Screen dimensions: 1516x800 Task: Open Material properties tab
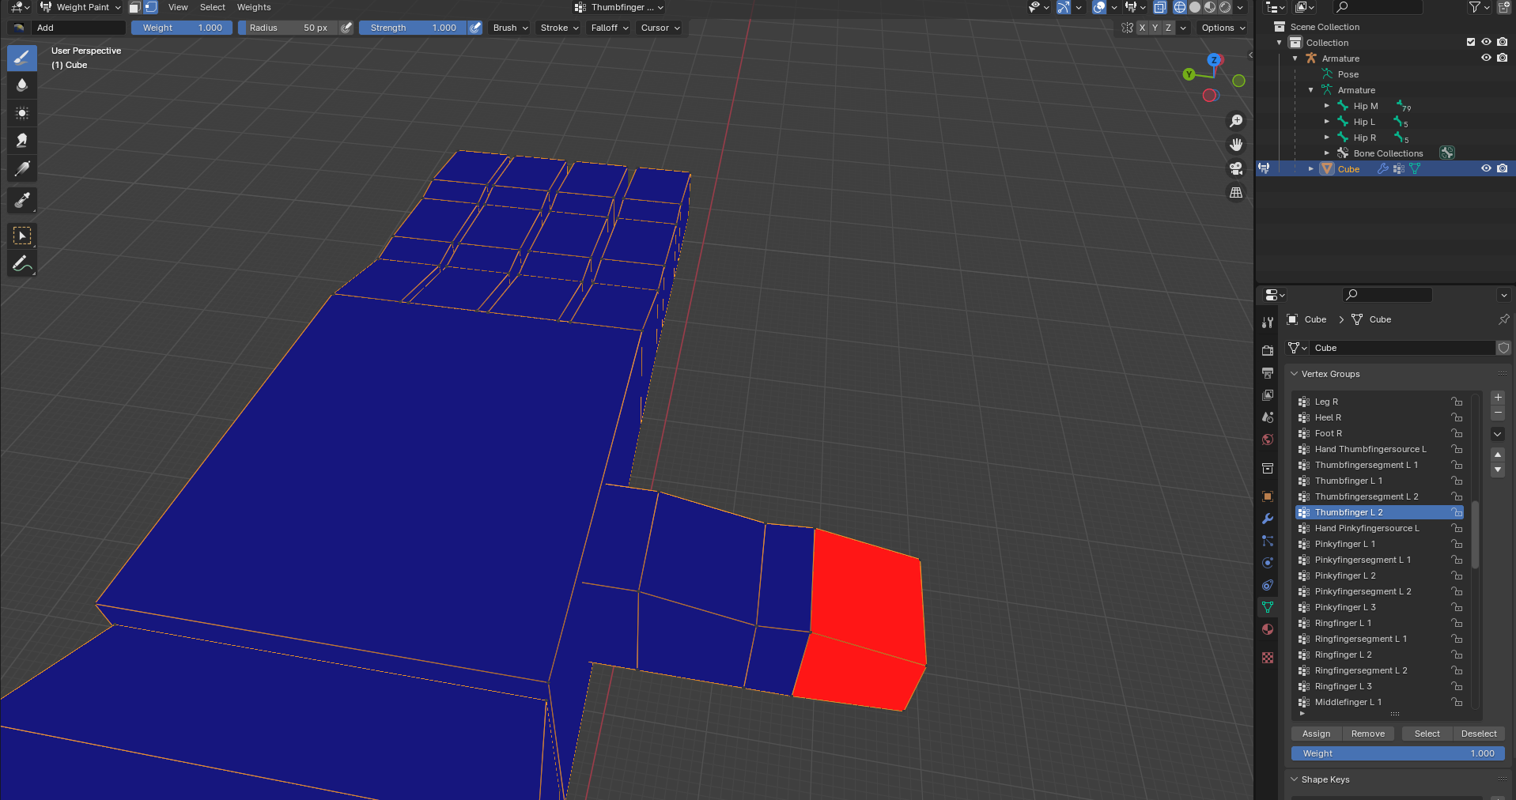tap(1268, 629)
